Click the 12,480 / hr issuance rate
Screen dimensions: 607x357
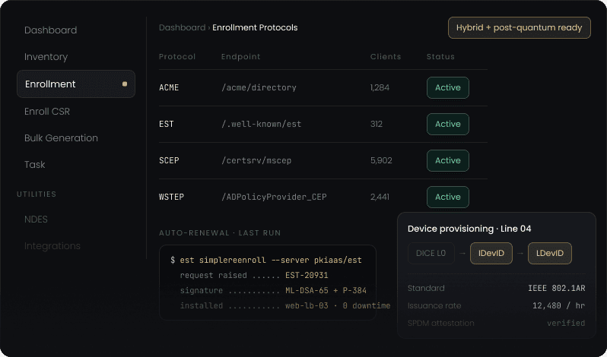pyautogui.click(x=558, y=305)
